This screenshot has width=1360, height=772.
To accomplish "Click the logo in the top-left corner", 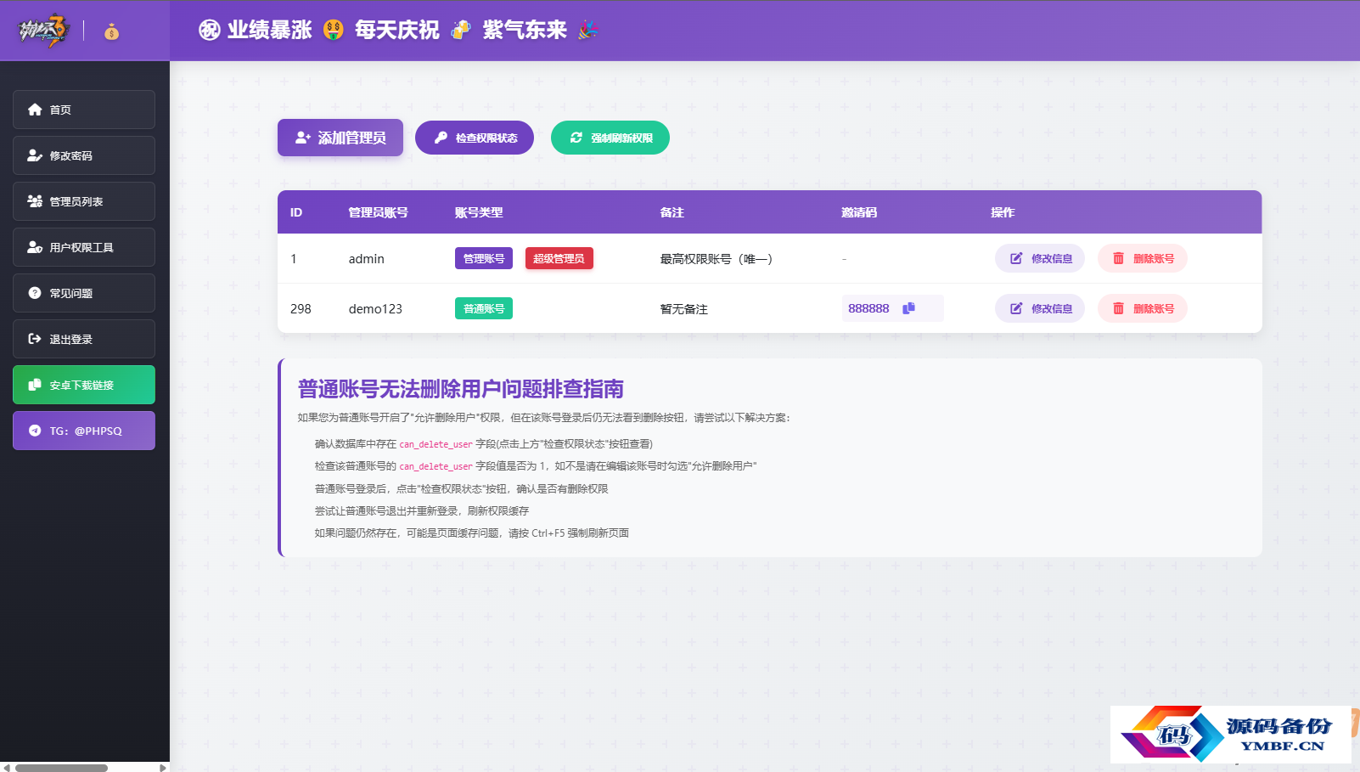I will 43,31.
